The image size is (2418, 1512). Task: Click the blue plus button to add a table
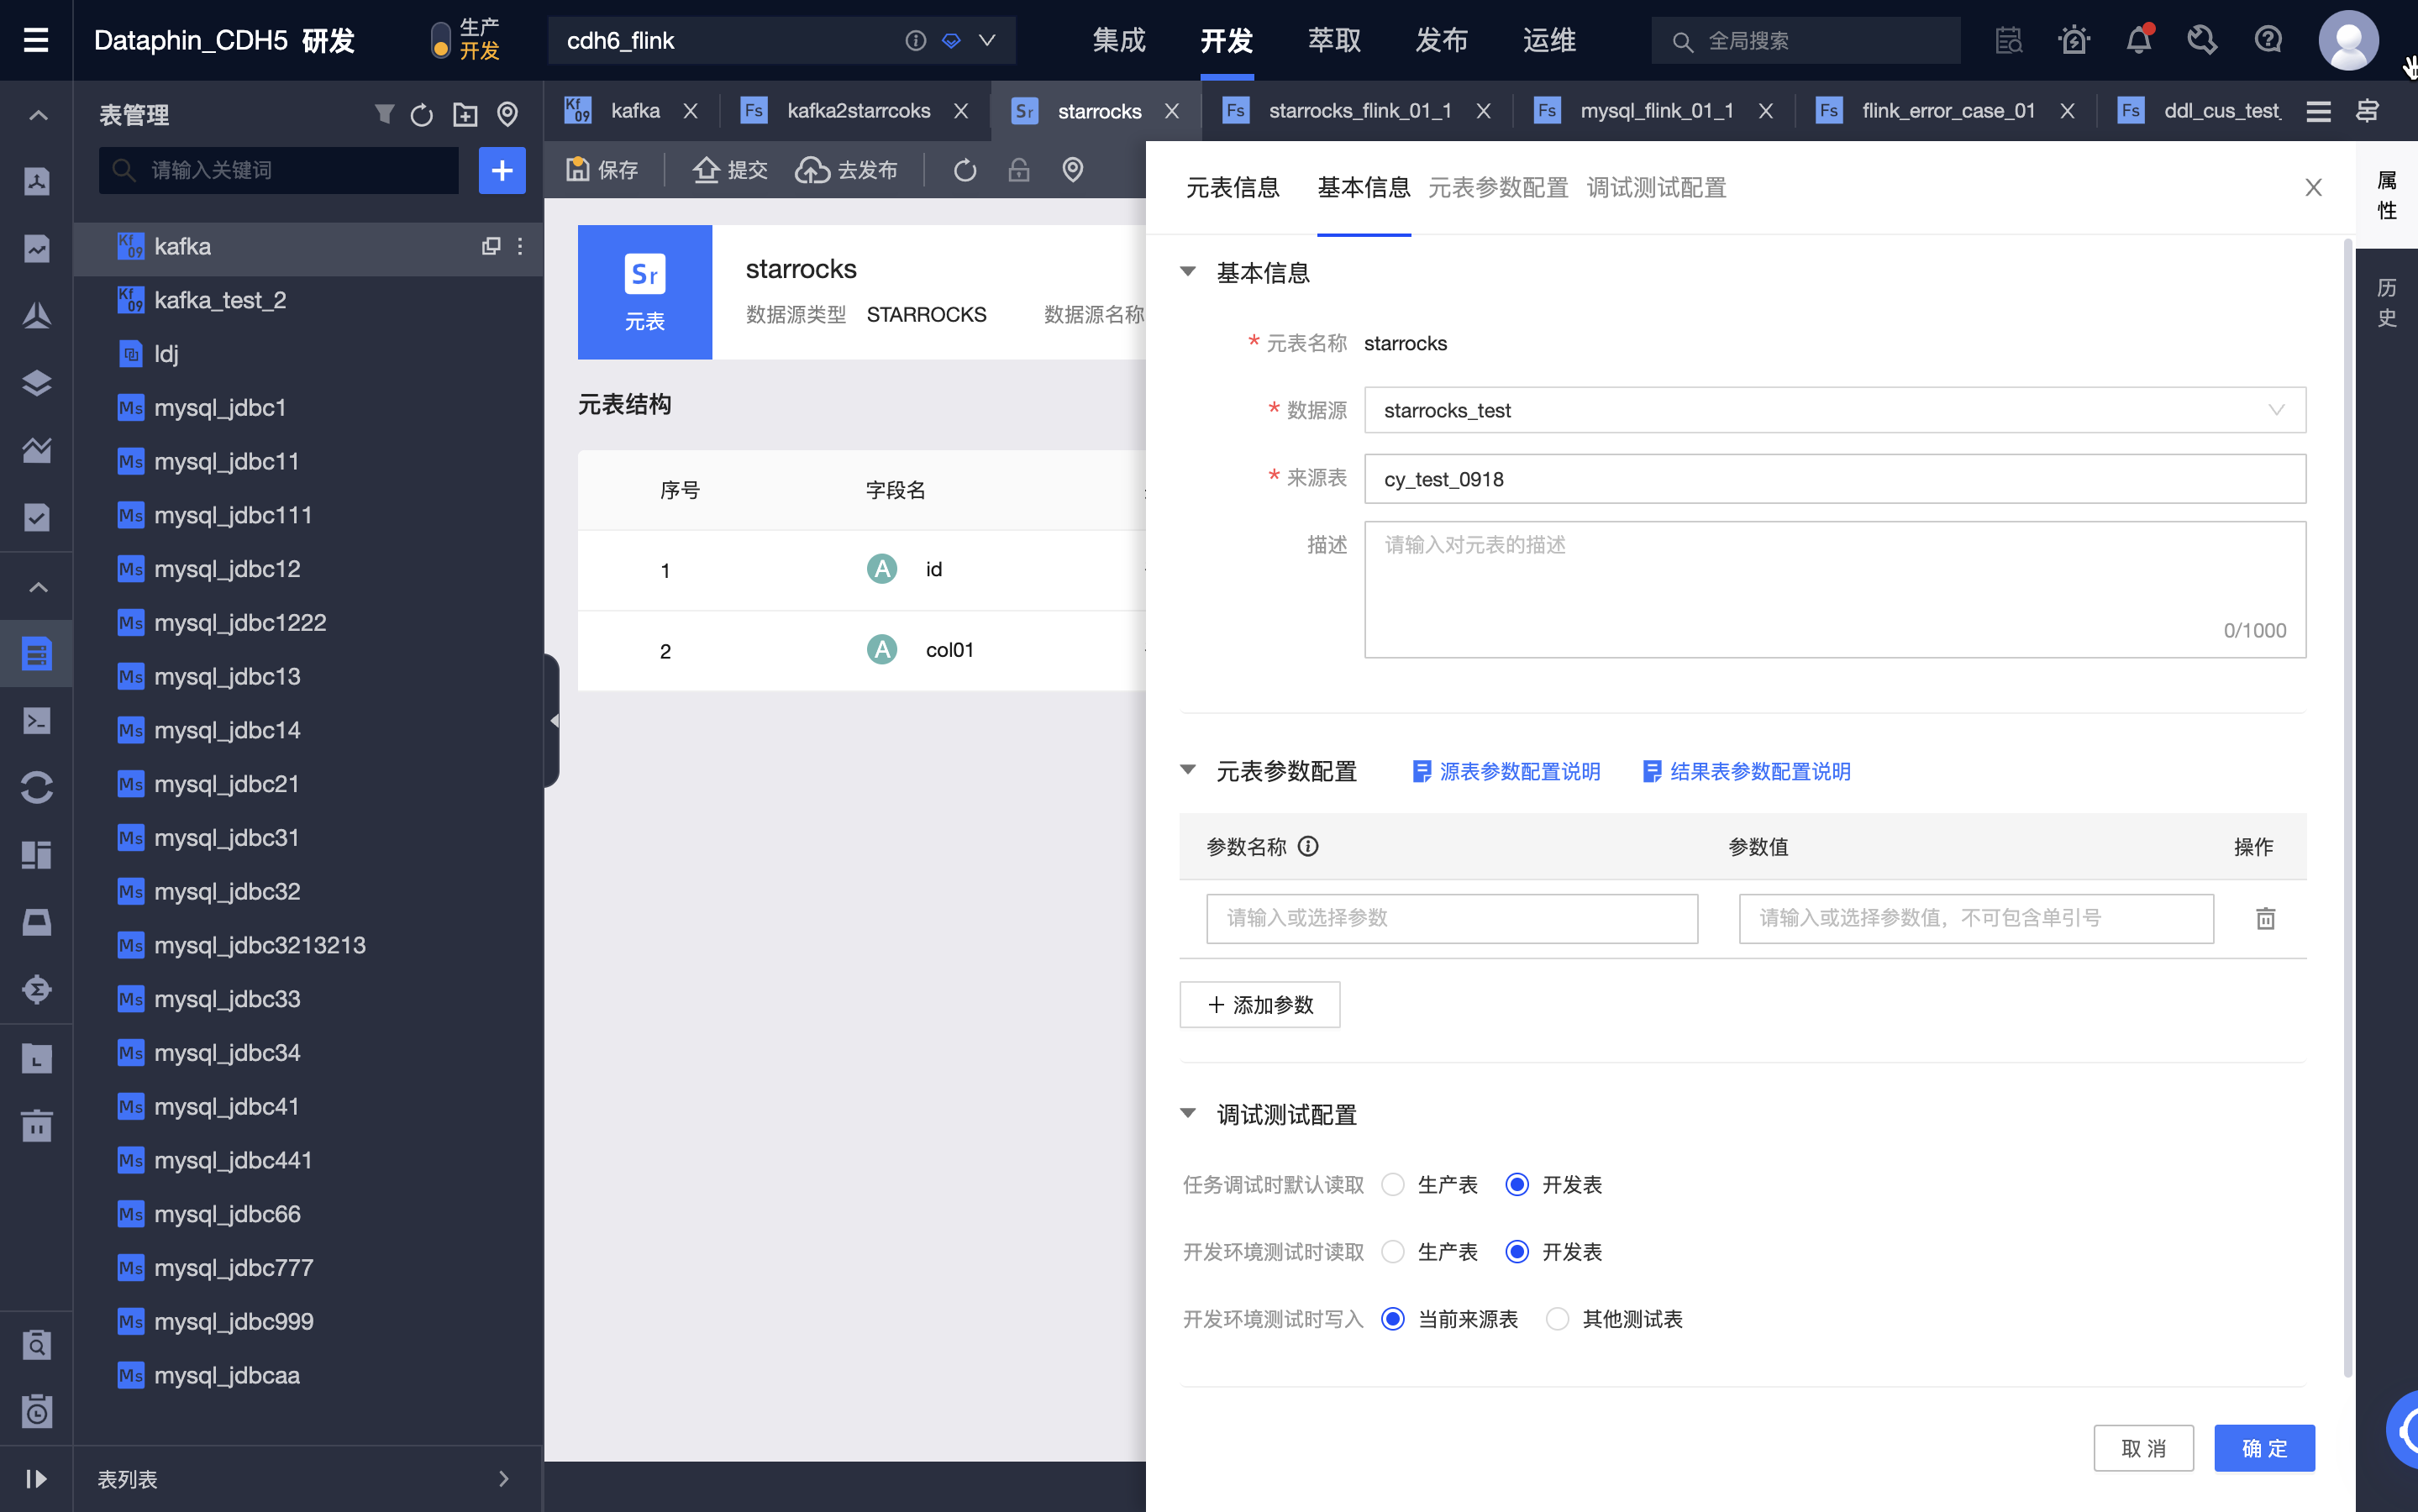pos(501,170)
